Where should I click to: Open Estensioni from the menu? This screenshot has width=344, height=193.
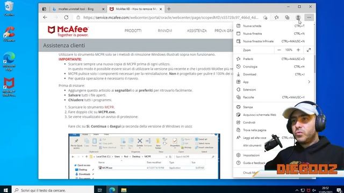tap(274, 90)
